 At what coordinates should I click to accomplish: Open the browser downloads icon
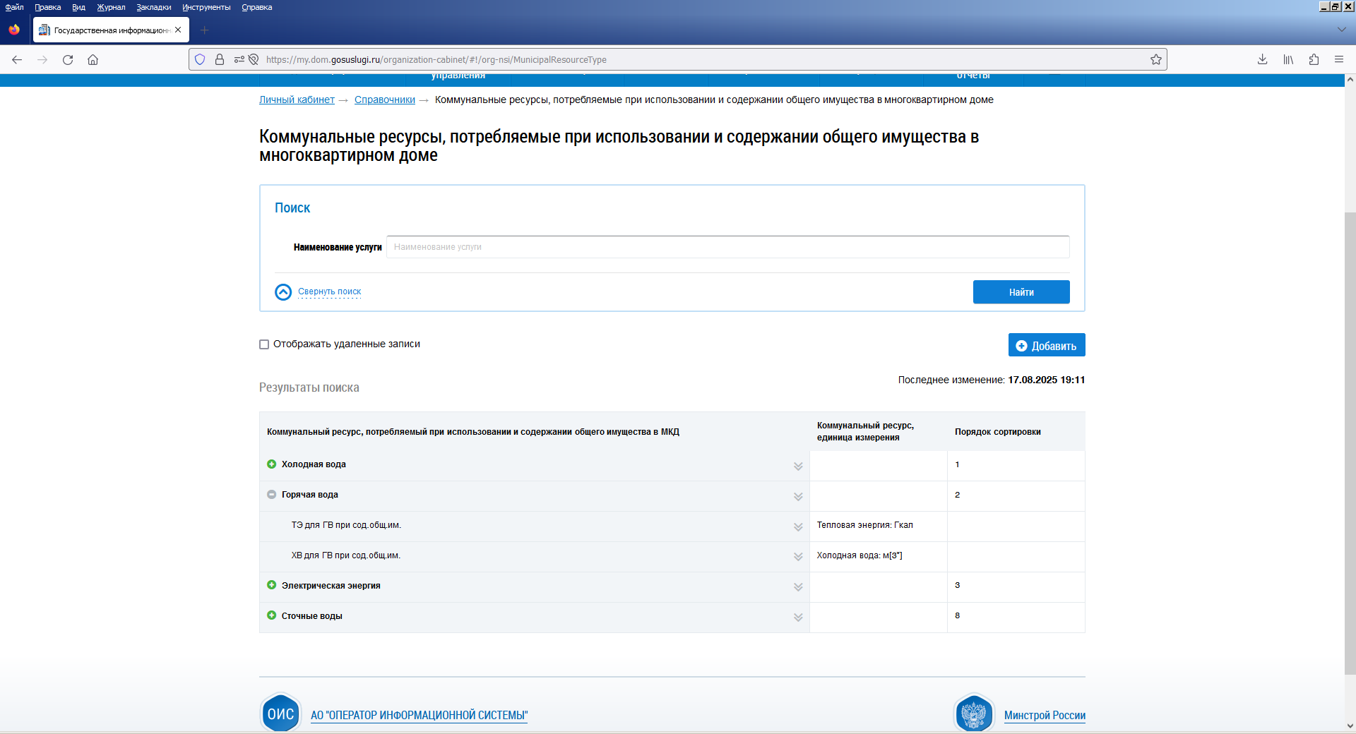click(x=1262, y=60)
